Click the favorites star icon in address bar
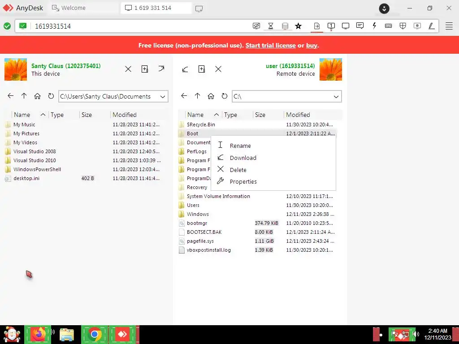Screen dimensions: 459x344 pos(298,26)
